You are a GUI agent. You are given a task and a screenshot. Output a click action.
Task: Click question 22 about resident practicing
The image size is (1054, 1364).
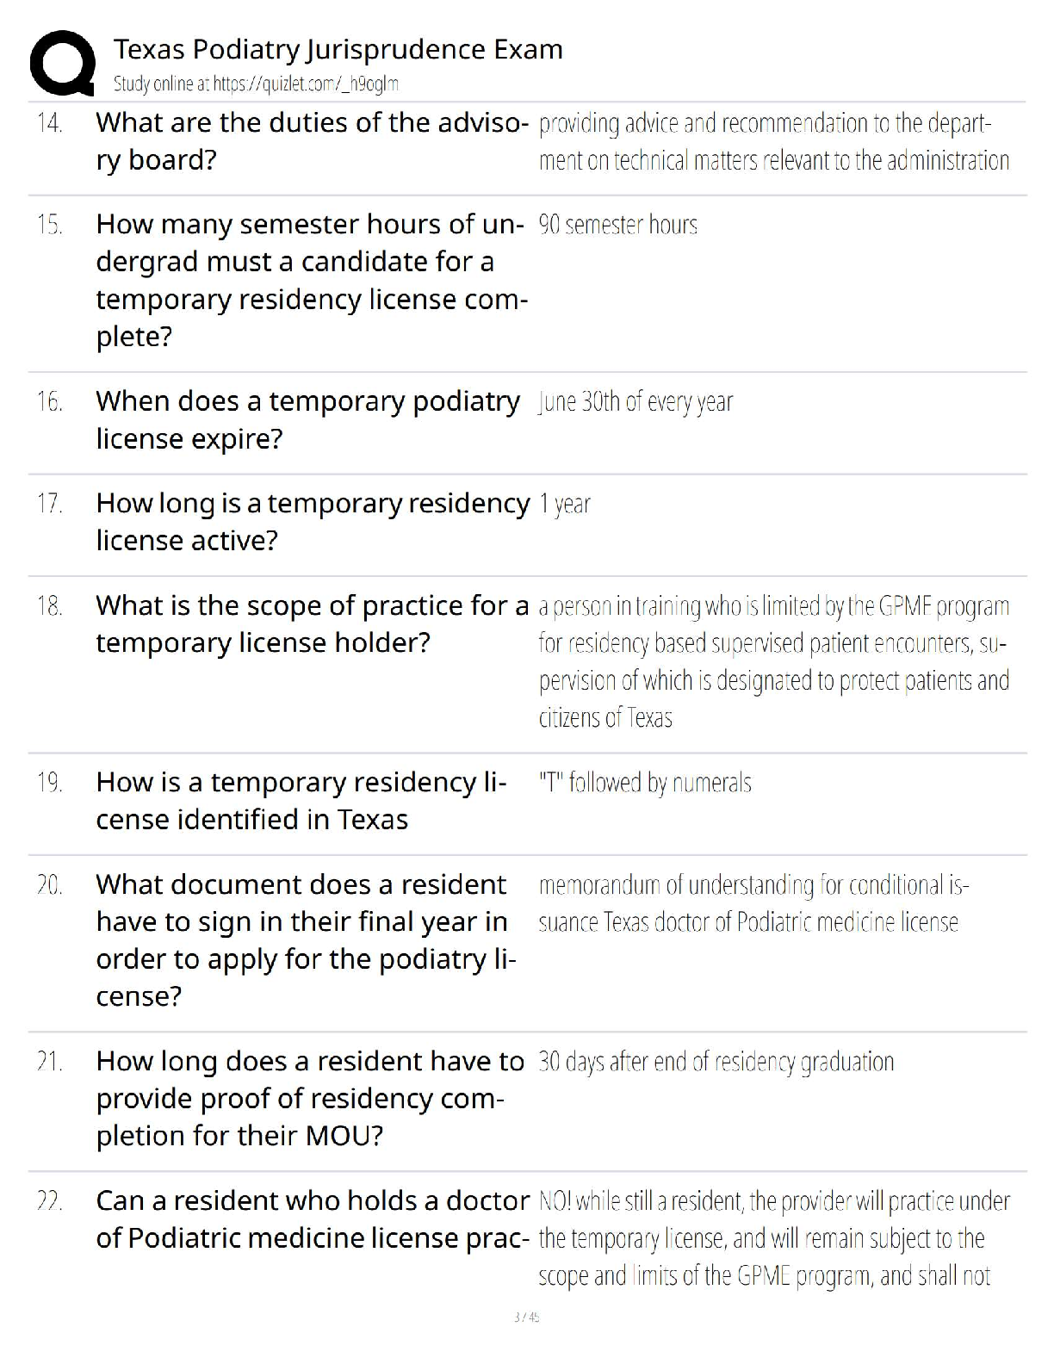point(313,1218)
